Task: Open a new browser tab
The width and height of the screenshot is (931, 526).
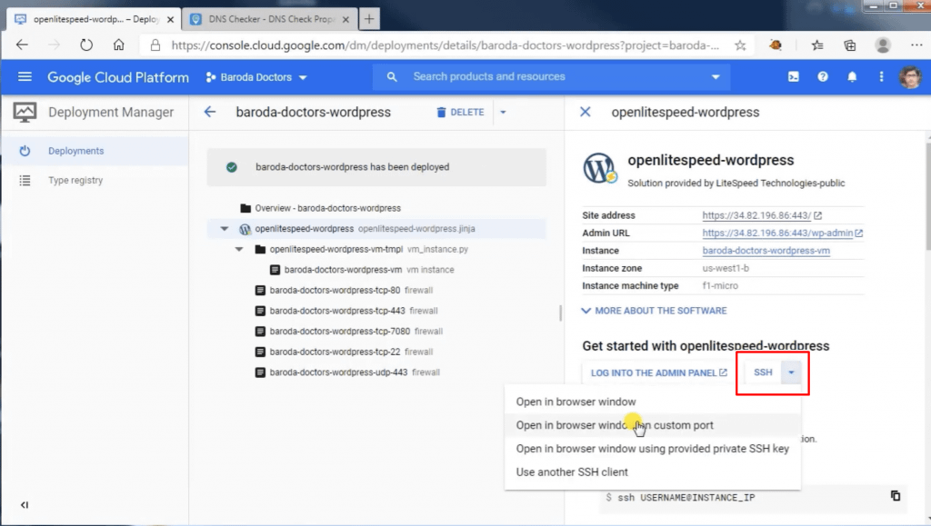Action: (369, 19)
